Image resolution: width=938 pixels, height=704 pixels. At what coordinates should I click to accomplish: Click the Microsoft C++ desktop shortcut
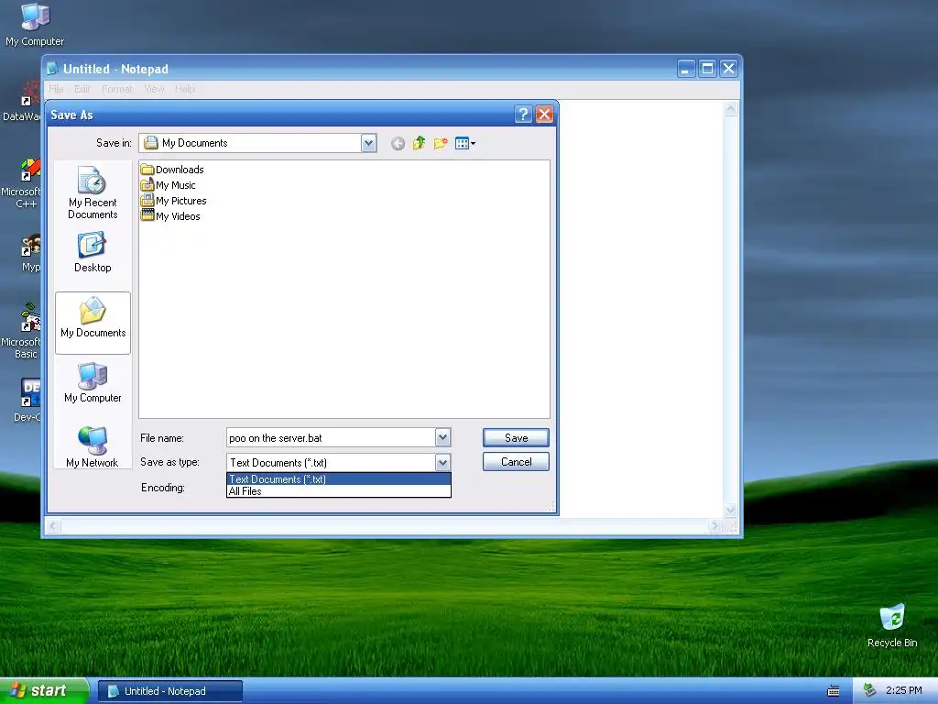click(23, 183)
